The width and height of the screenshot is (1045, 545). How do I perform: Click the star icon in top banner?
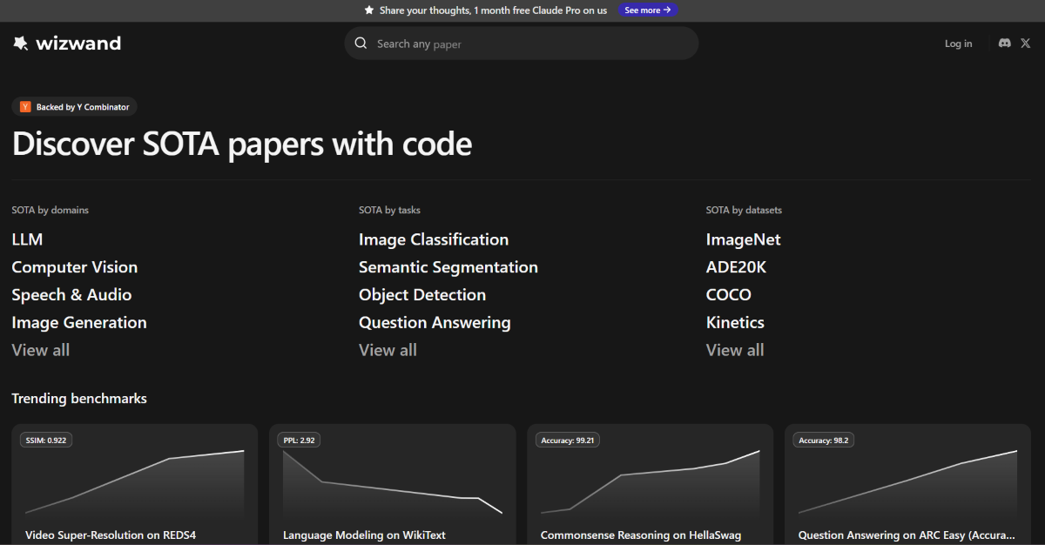tap(369, 10)
